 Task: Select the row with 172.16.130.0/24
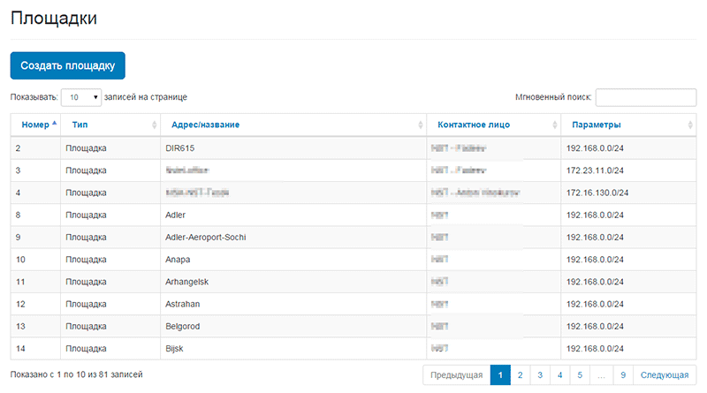[x=596, y=193]
